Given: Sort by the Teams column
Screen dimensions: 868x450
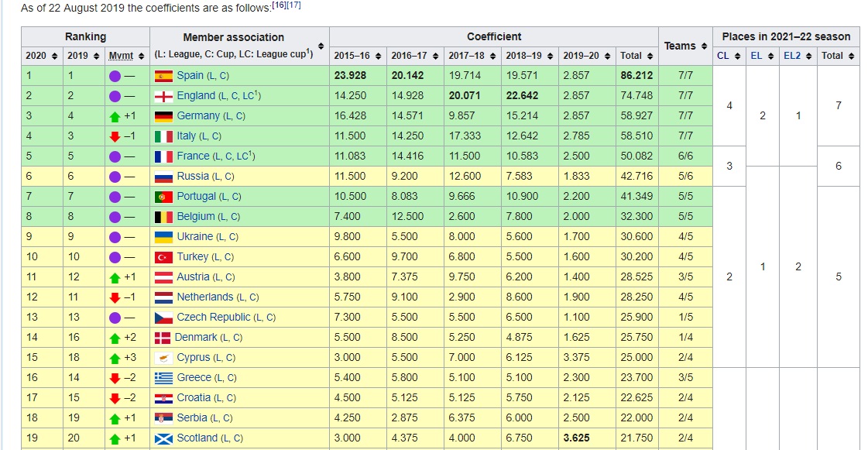Looking at the screenshot, I should click(703, 46).
